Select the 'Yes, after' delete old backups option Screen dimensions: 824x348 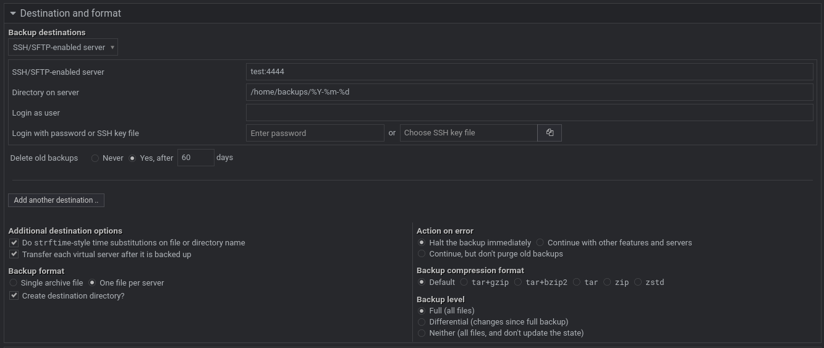pos(132,158)
